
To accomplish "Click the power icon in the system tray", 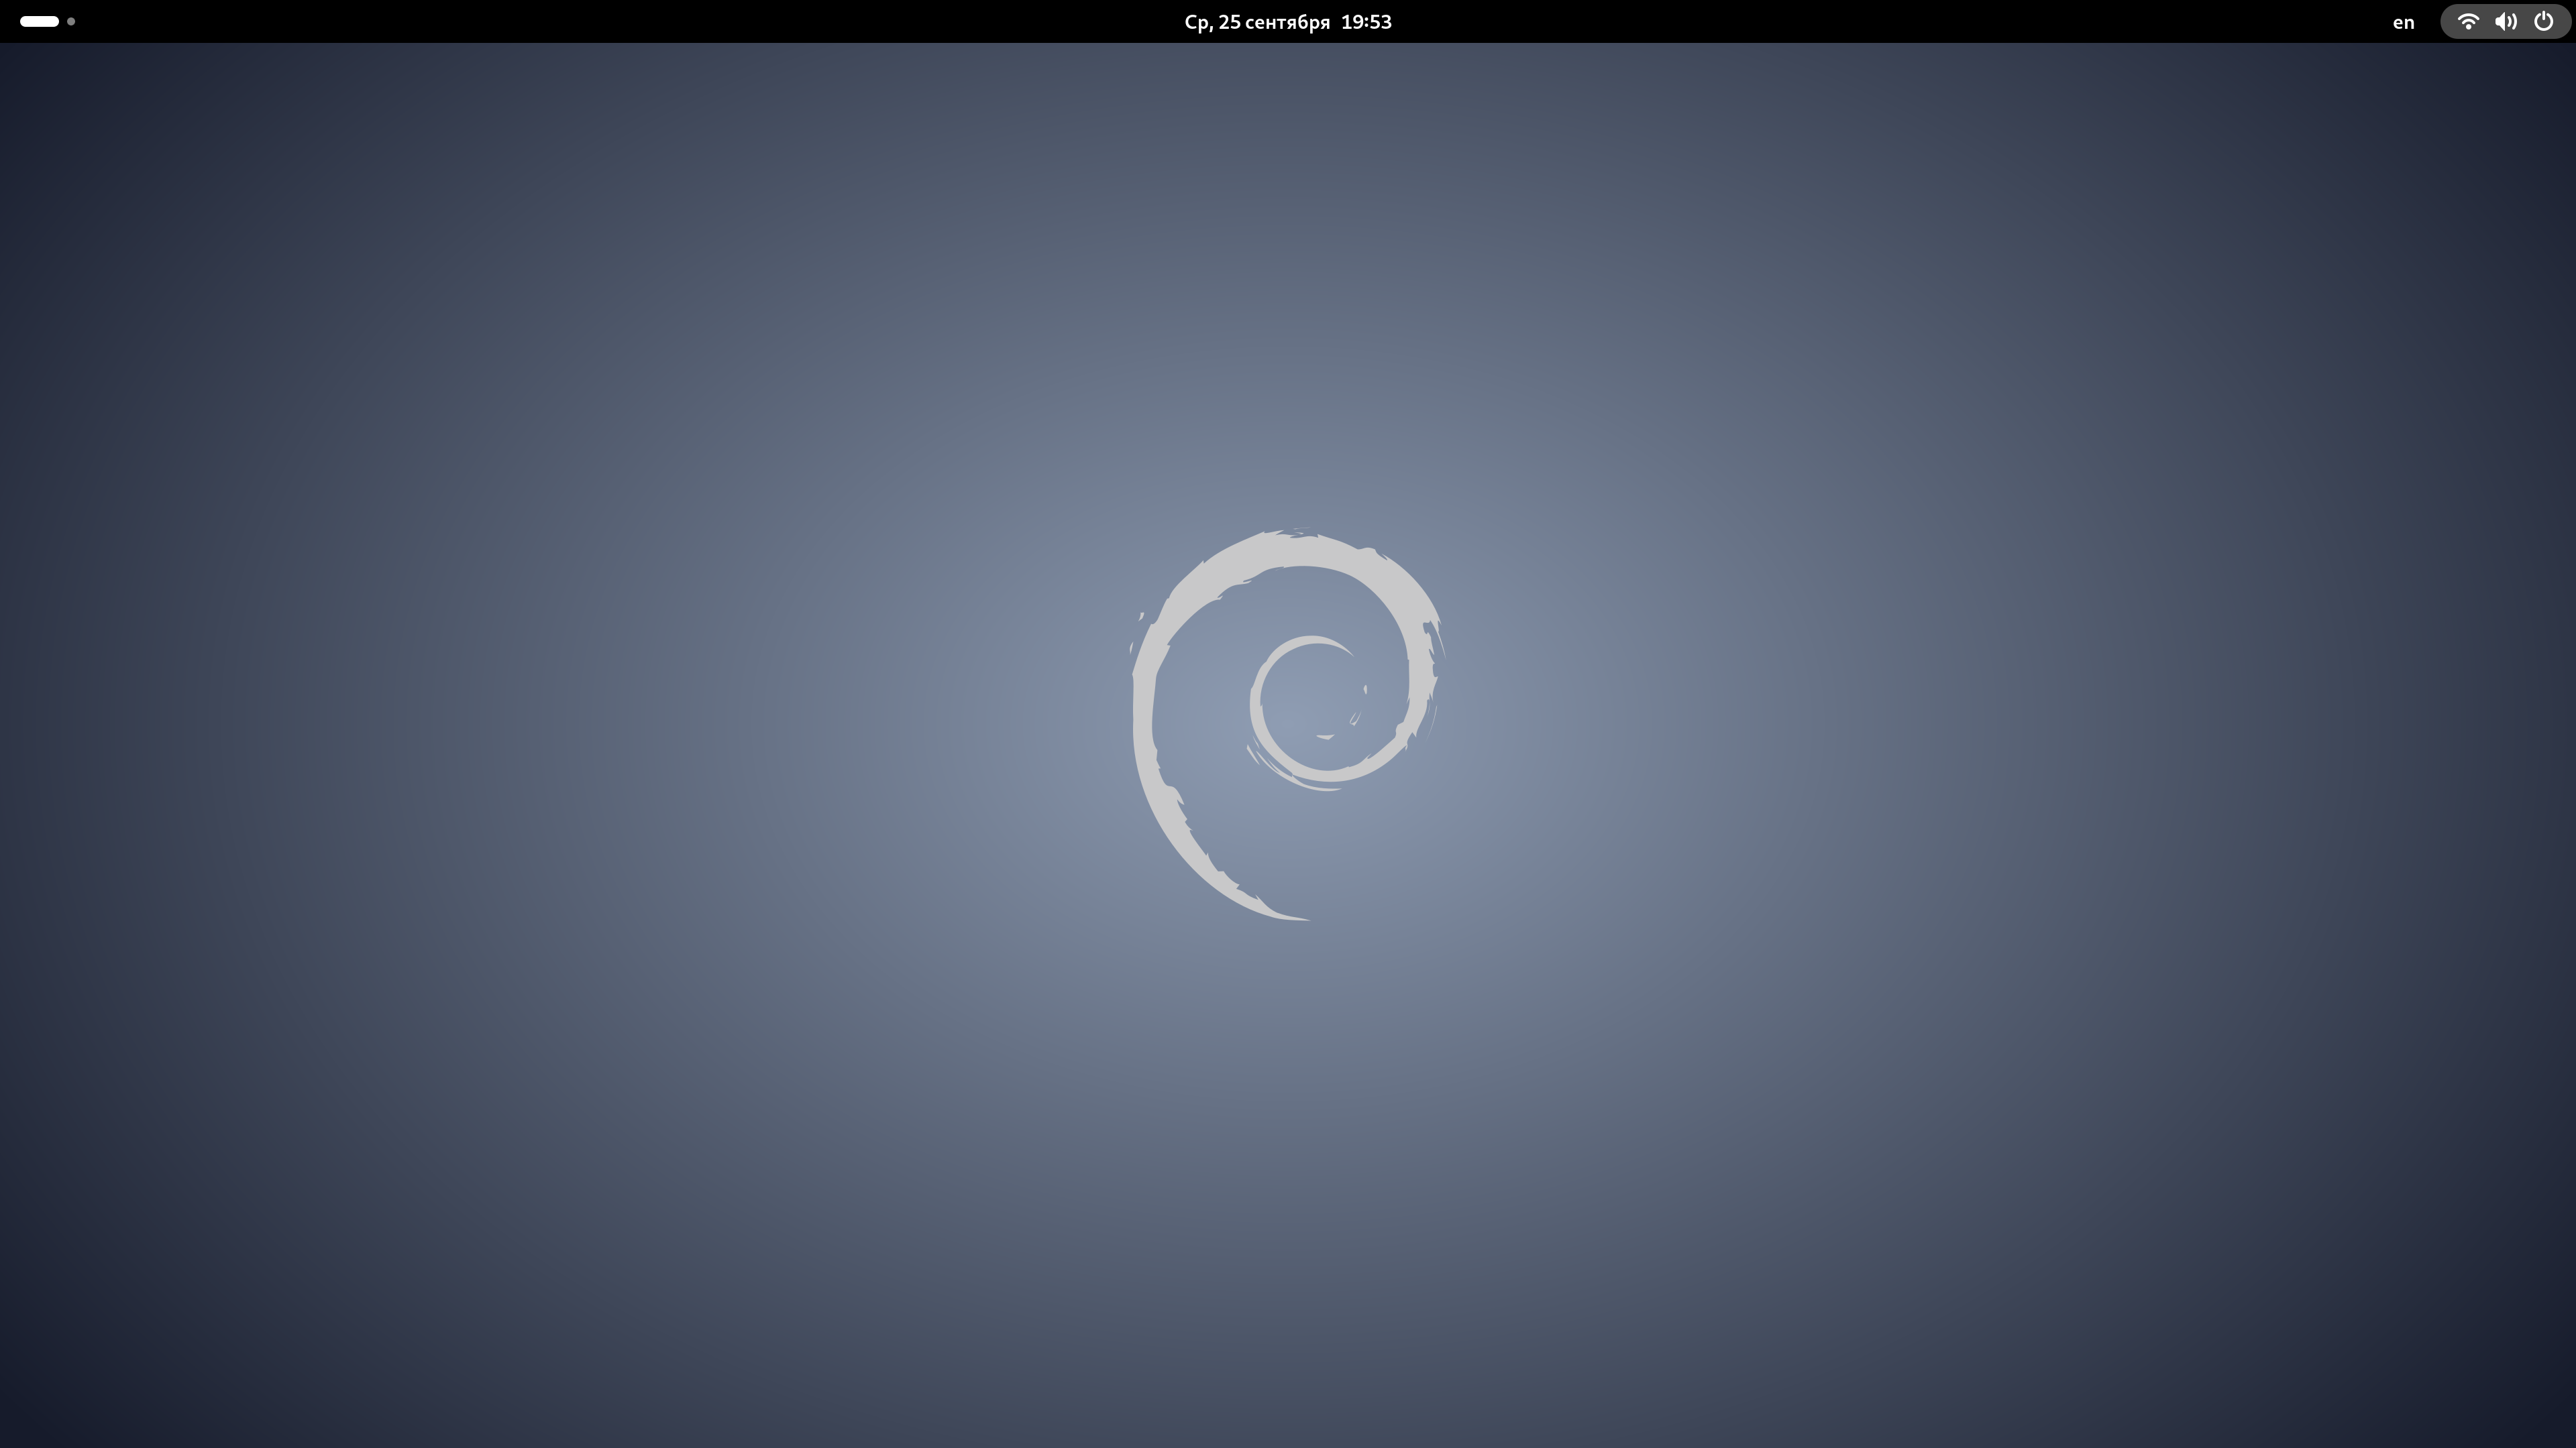I will coord(2544,21).
